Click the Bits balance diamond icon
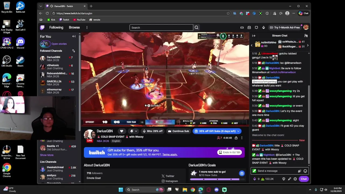 tap(255, 179)
